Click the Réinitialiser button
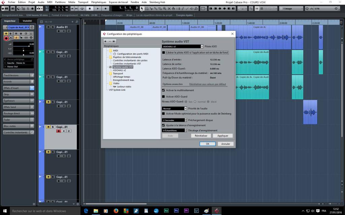The height and width of the screenshot is (215, 345). [201, 136]
